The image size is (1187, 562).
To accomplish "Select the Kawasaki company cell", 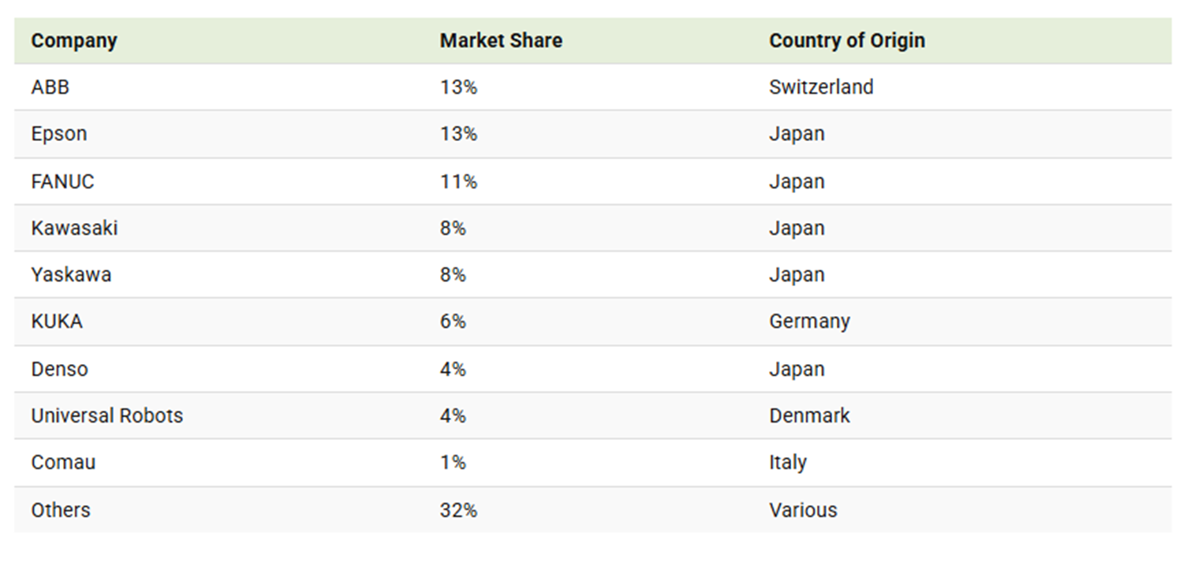I will (75, 228).
